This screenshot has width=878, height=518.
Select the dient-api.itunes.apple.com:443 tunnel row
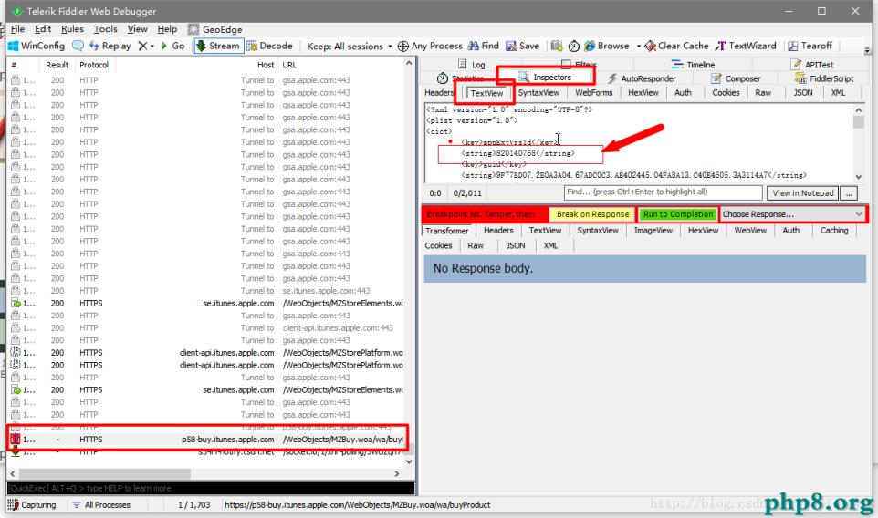tap(206, 327)
